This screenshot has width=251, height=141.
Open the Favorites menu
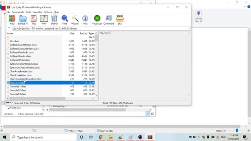tap(37, 12)
